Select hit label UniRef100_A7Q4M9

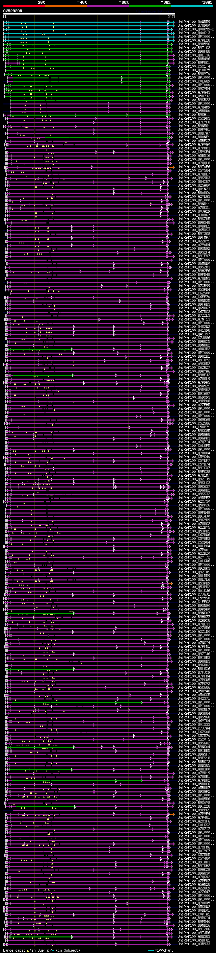click(194, 107)
